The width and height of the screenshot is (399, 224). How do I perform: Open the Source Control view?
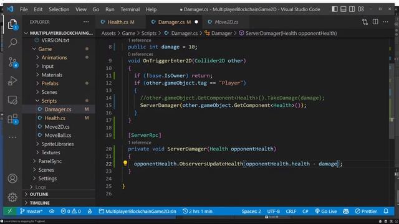12,62
